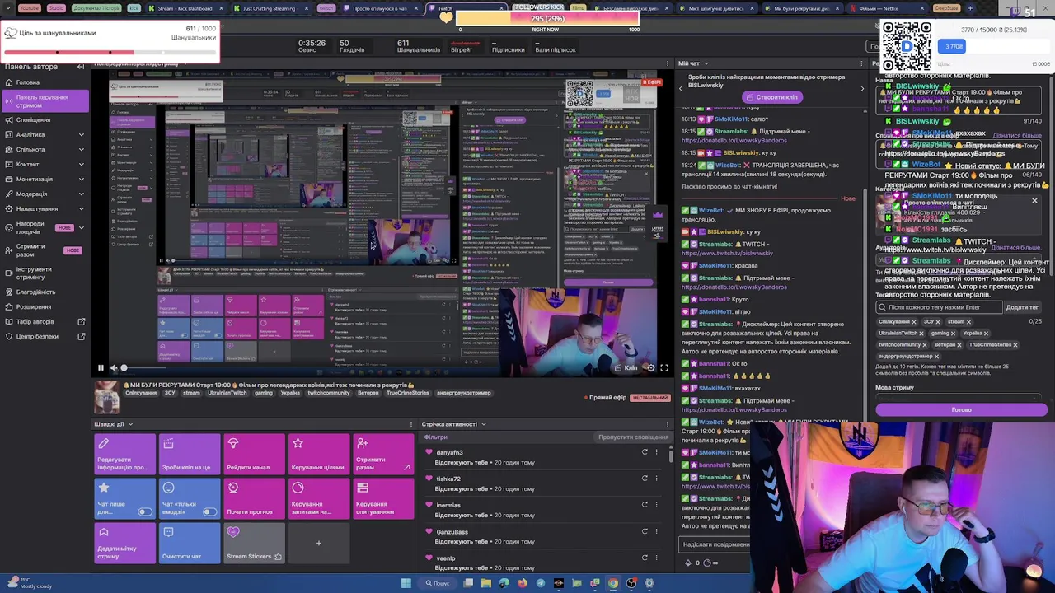Replay the danyafn3 follow alert

click(645, 452)
